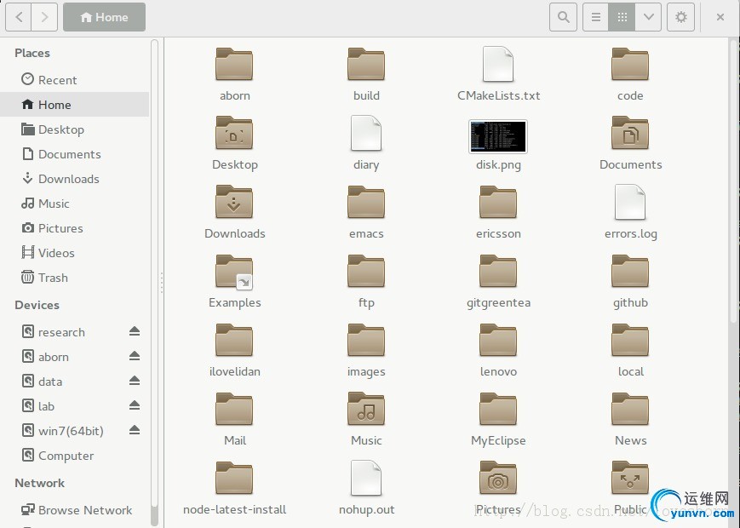Open the search magnifier button
This screenshot has width=740, height=528.
563,17
